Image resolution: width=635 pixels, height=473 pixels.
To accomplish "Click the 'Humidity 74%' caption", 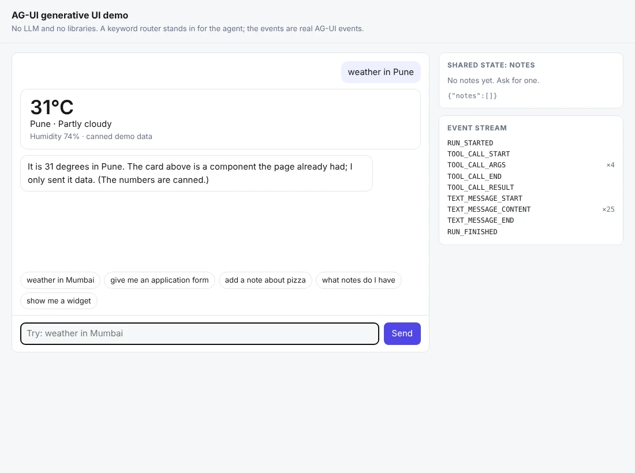I will (x=91, y=136).
